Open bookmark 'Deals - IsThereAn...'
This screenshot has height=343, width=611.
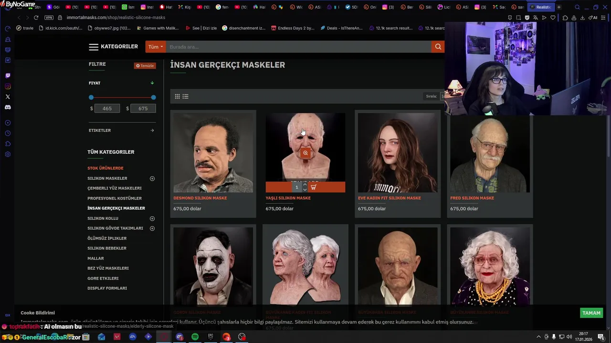[x=341, y=28]
